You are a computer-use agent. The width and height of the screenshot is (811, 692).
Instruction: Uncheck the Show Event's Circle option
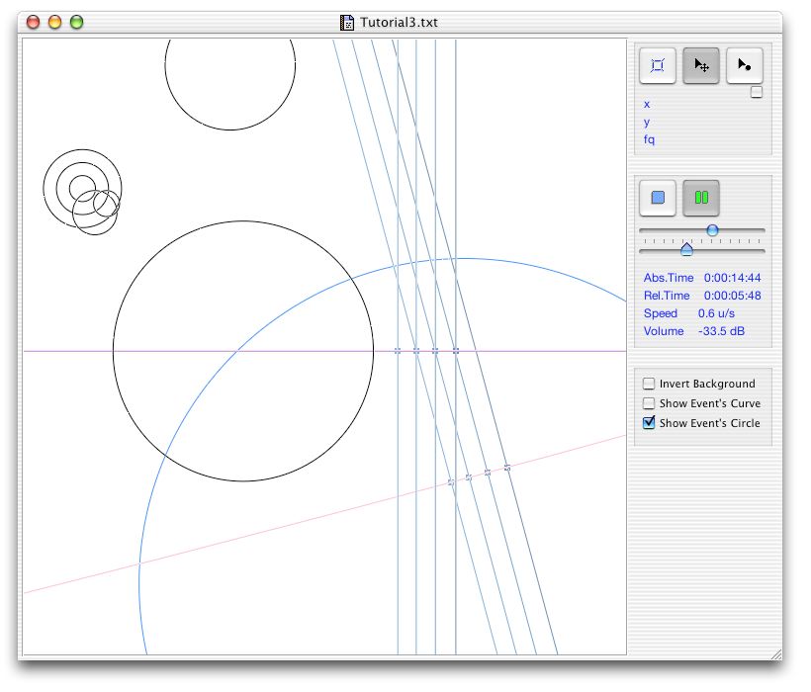[649, 423]
